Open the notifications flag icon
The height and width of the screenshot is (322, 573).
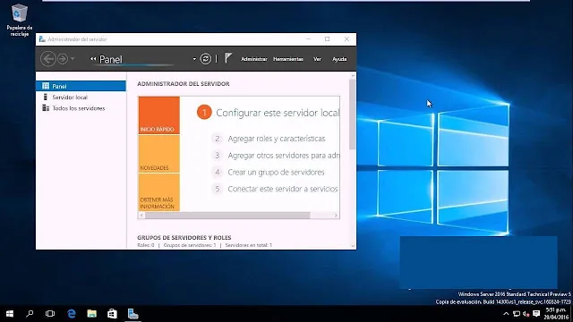tap(228, 58)
